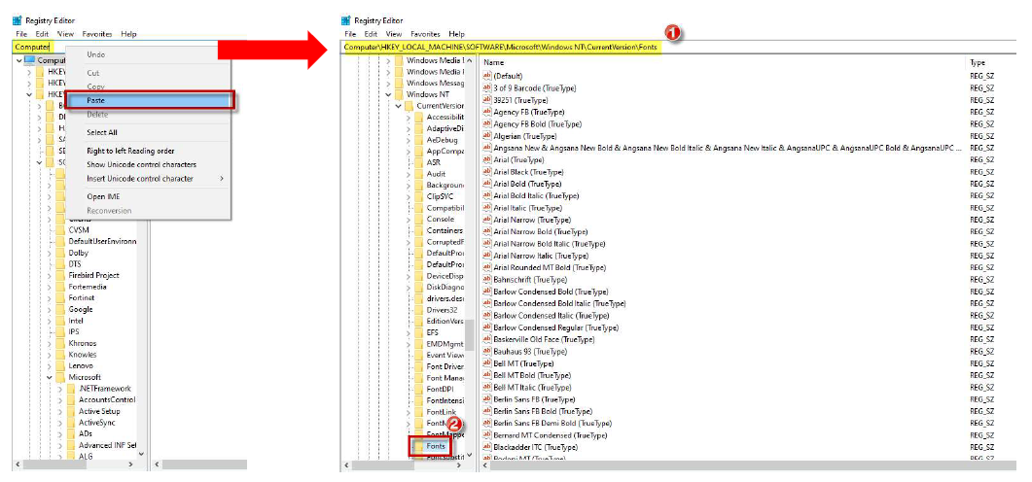Click the EFS folder icon in right tree
This screenshot has width=1032, height=482.
pos(418,331)
